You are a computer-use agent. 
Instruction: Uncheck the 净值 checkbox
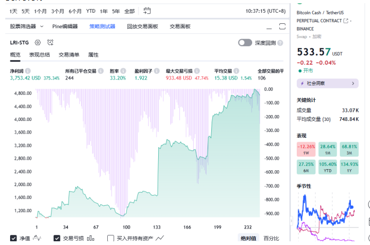[x=13, y=238]
